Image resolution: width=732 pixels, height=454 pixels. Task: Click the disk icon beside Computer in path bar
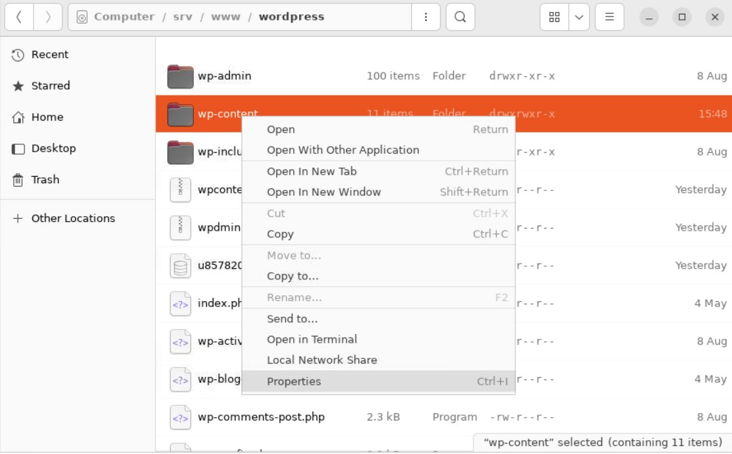(82, 17)
